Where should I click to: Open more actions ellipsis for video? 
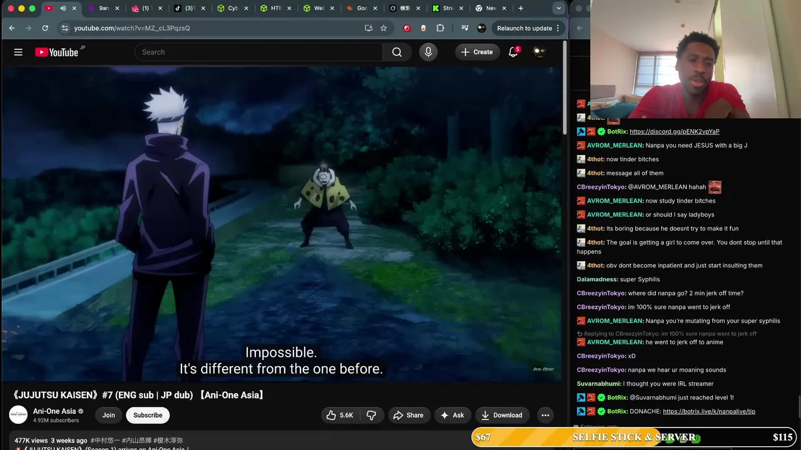[x=545, y=415]
